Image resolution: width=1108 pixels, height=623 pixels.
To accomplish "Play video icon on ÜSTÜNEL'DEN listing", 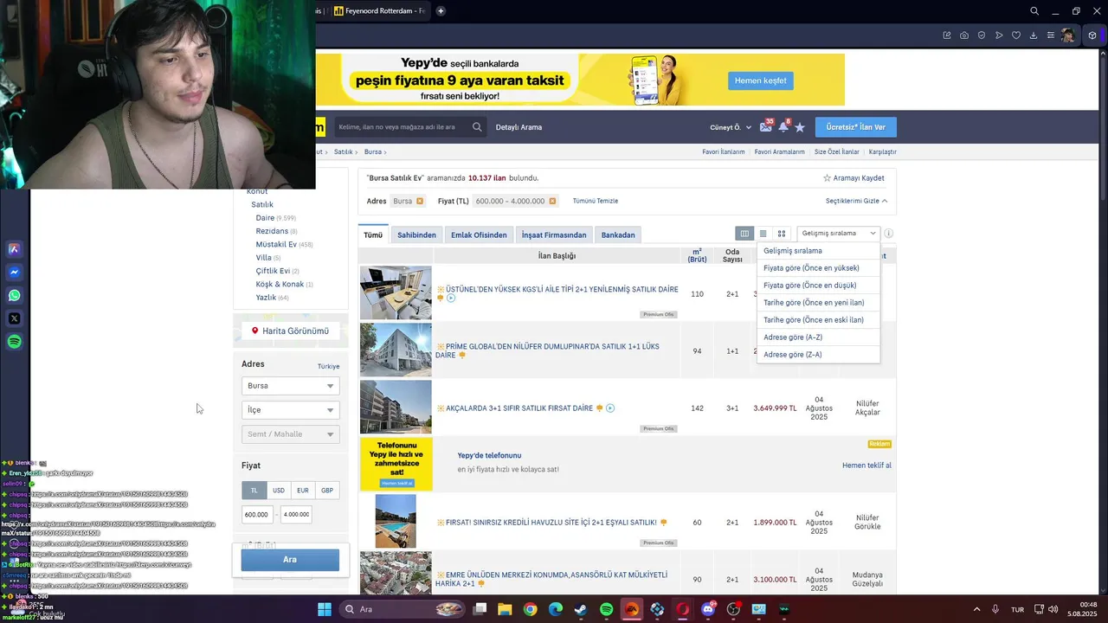I will pos(451,299).
